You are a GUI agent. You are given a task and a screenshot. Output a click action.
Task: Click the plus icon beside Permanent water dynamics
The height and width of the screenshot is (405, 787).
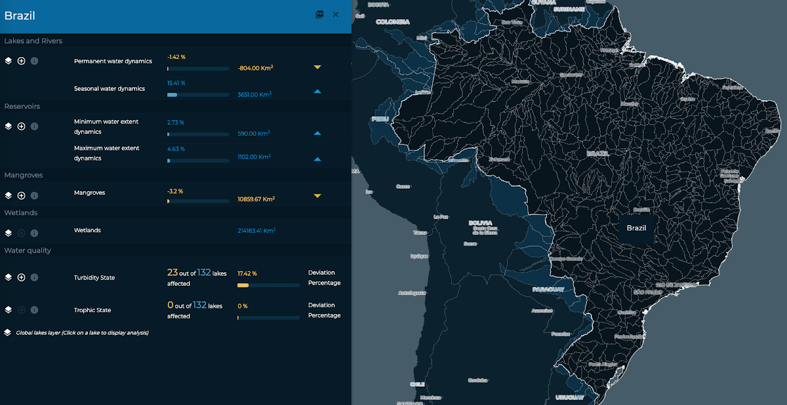tap(22, 61)
